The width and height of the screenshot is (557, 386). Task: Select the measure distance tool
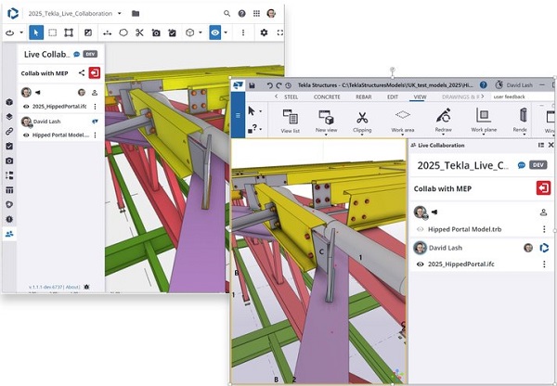point(107,32)
